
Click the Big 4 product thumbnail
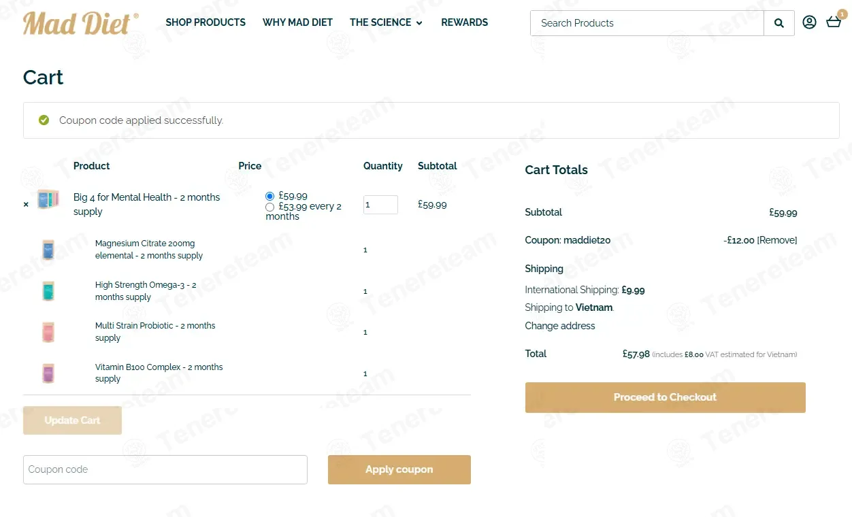click(x=48, y=200)
